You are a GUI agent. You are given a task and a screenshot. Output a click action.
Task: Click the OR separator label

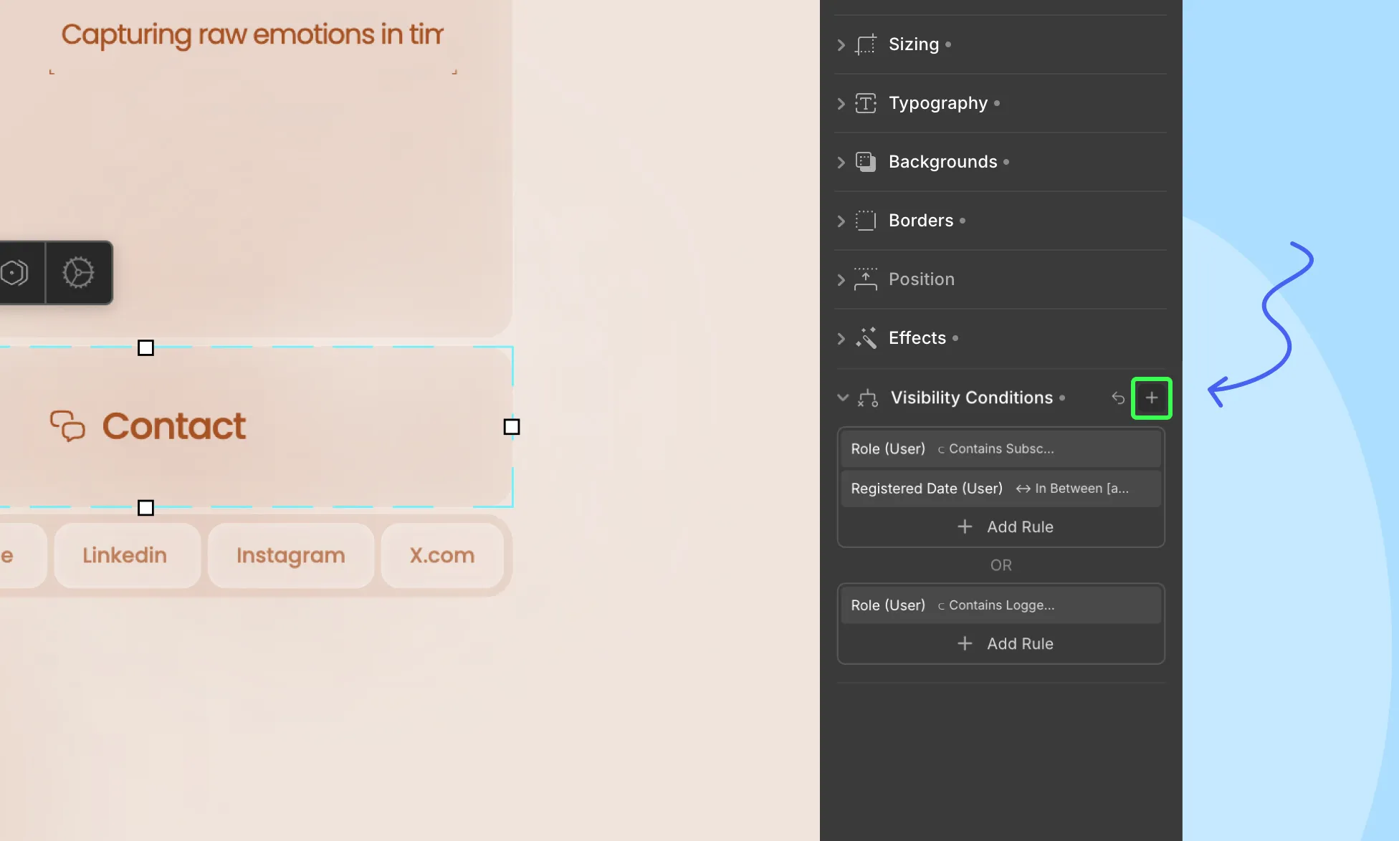(1001, 566)
